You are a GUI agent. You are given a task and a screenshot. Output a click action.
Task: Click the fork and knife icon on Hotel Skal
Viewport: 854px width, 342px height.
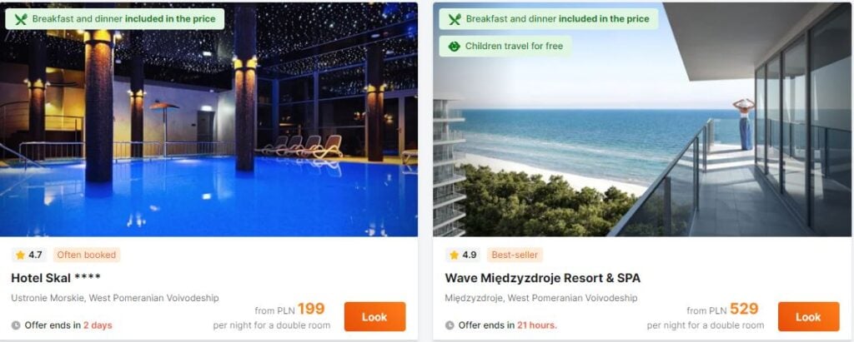(x=21, y=19)
